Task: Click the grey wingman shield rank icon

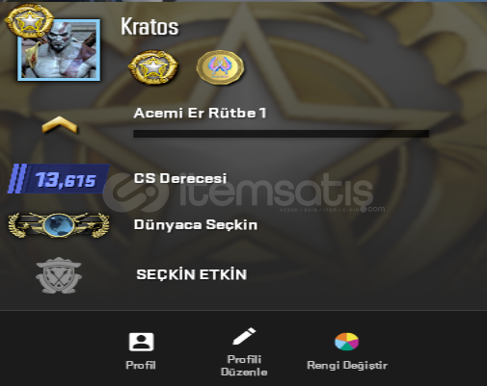Action: [x=59, y=275]
